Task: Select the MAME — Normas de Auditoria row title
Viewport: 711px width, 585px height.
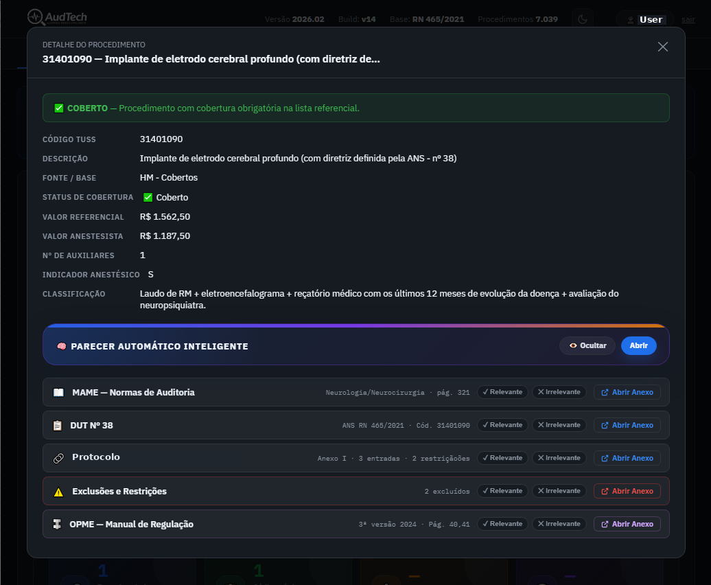Action: [133, 392]
